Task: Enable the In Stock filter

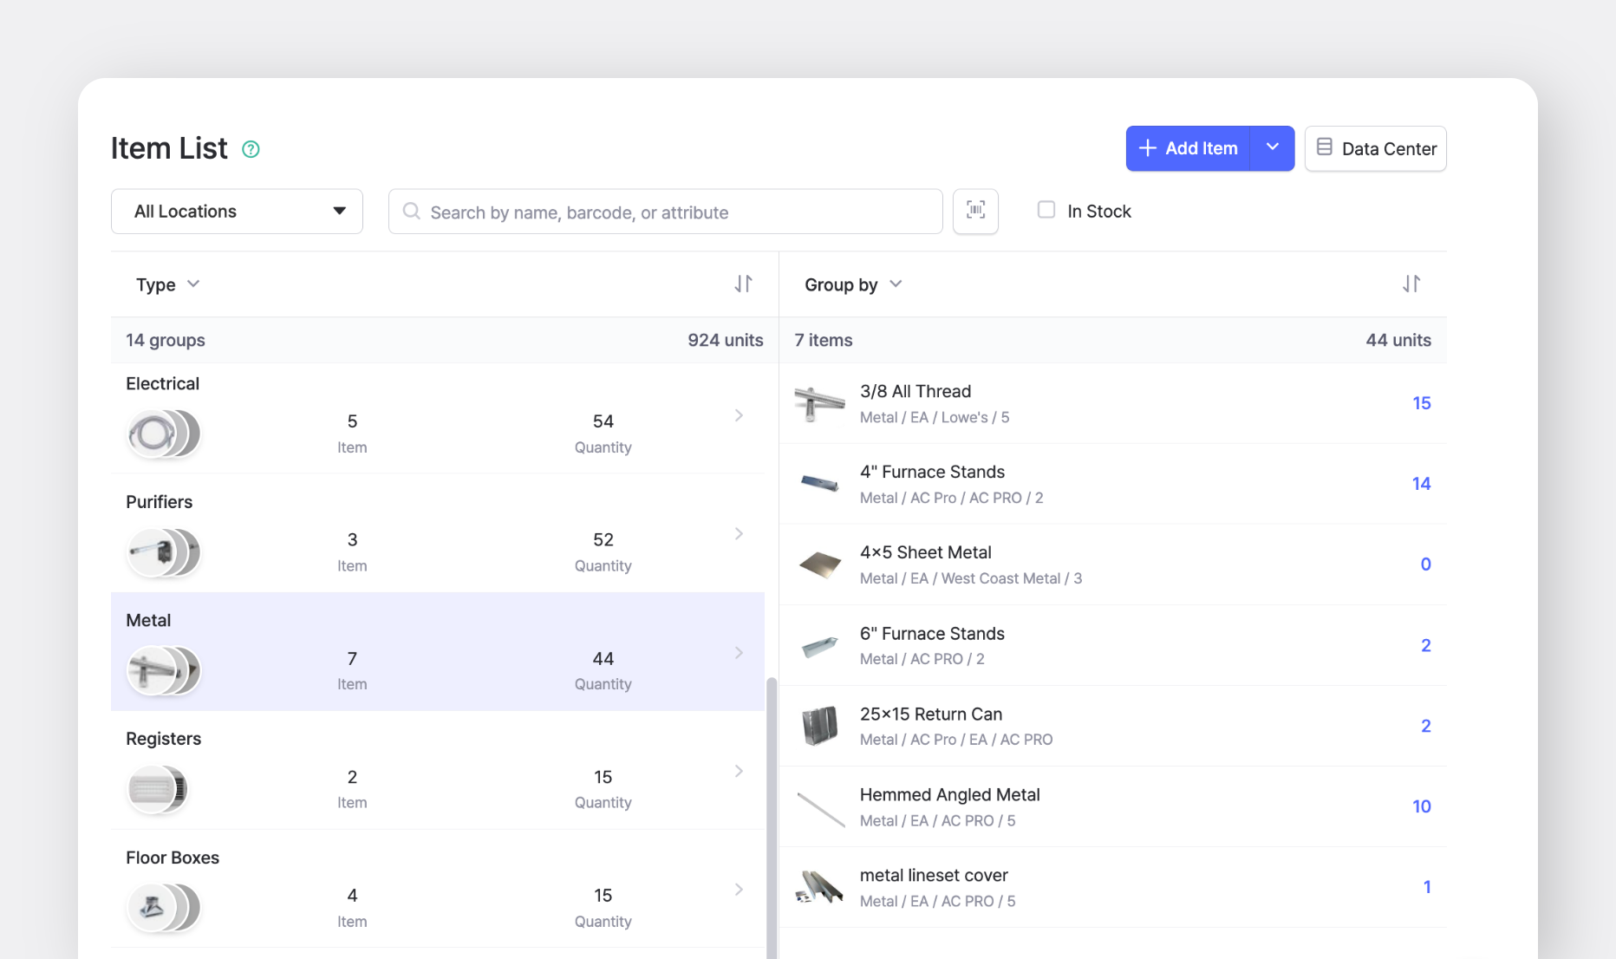Action: point(1046,210)
